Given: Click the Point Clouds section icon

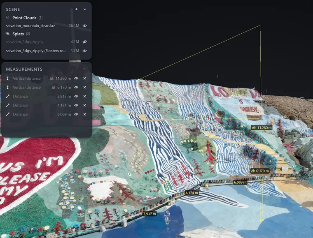Looking at the screenshot, I should [7, 18].
